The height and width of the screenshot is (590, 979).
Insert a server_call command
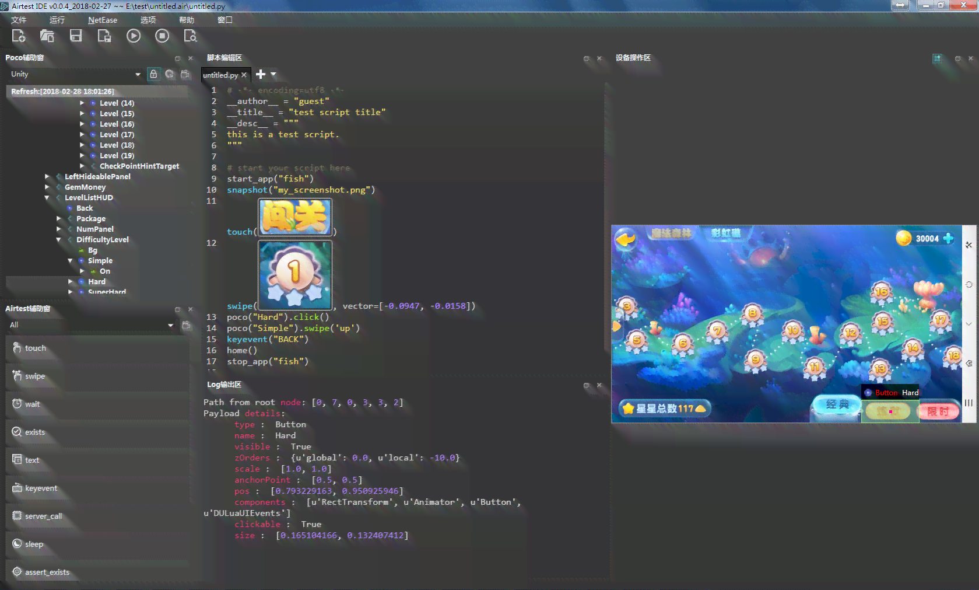click(x=98, y=516)
